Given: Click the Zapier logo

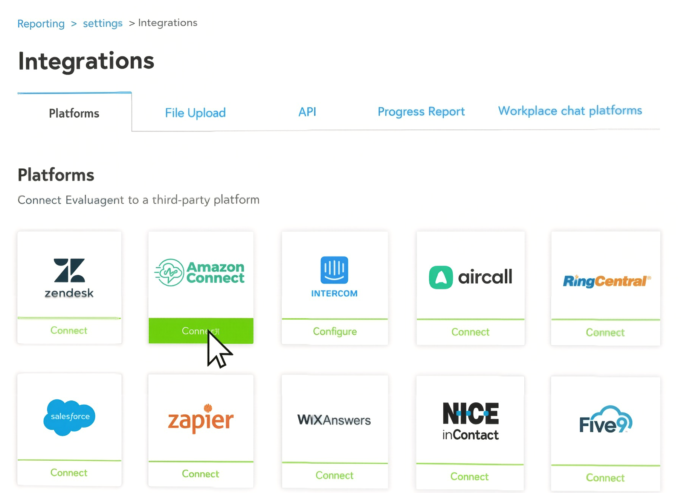Looking at the screenshot, I should pyautogui.click(x=201, y=419).
